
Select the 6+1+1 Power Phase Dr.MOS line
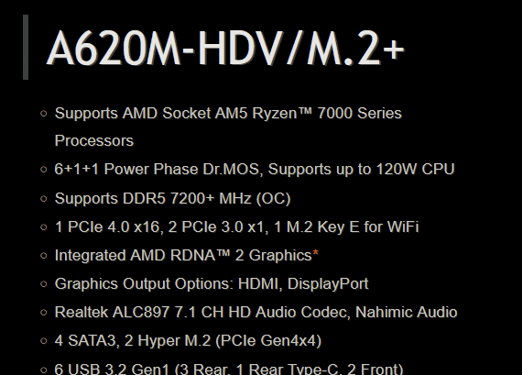[255, 170]
